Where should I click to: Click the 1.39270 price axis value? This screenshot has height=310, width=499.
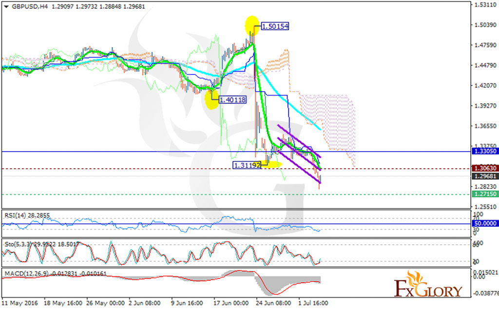pos(485,106)
